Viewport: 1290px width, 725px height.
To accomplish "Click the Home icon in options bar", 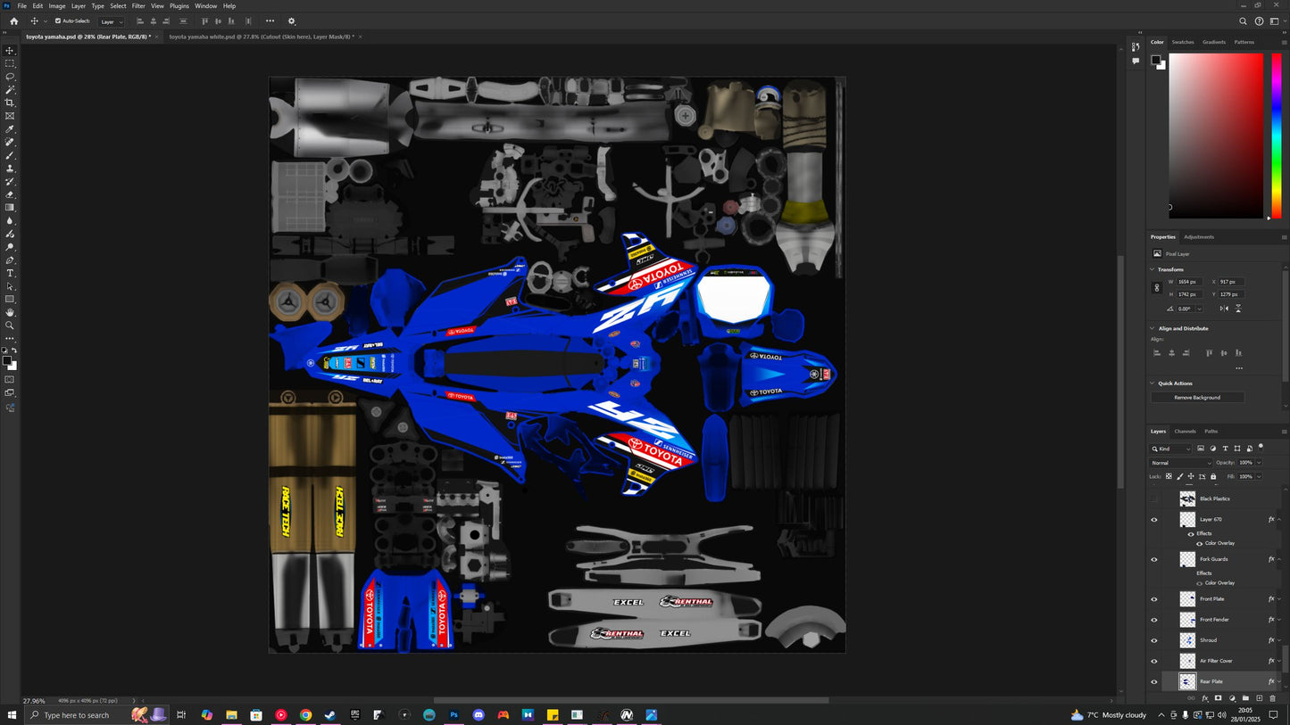I will click(x=13, y=21).
